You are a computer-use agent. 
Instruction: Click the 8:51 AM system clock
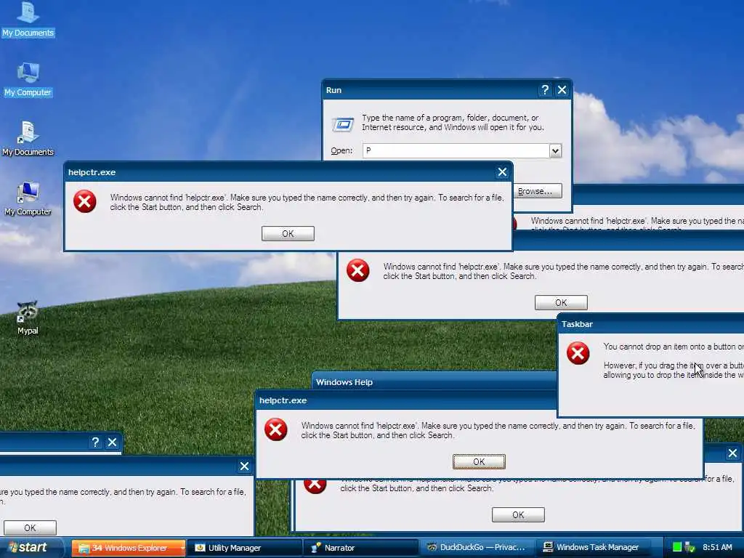click(x=717, y=547)
